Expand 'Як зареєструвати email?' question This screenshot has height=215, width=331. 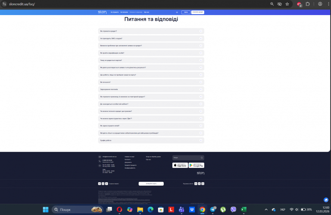tap(151, 126)
